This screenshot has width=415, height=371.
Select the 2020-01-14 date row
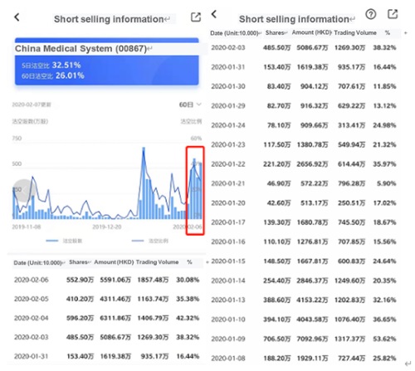[304, 281]
